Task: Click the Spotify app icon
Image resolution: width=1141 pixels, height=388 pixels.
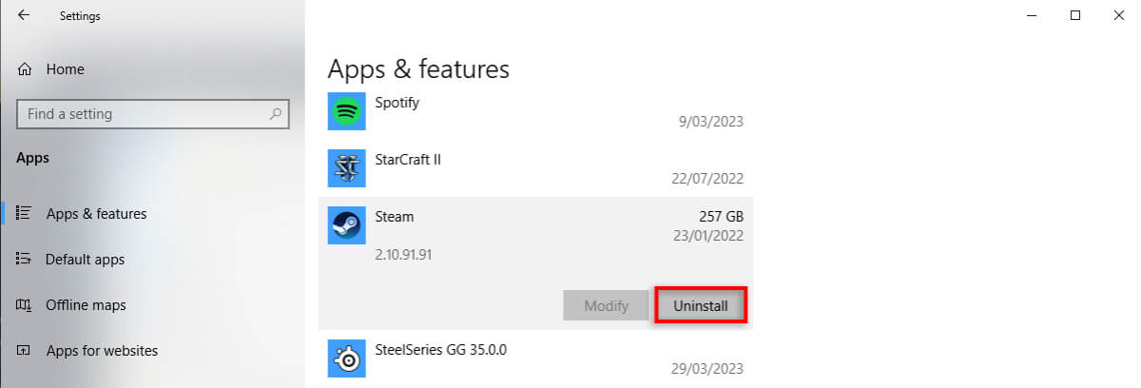Action: (346, 111)
